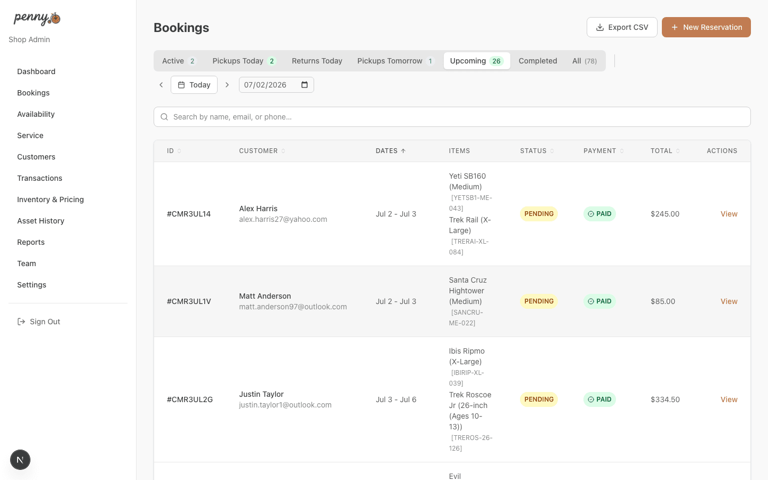Screen dimensions: 768x480
Task: Click the 07/02/2026 date field
Action: [x=276, y=85]
